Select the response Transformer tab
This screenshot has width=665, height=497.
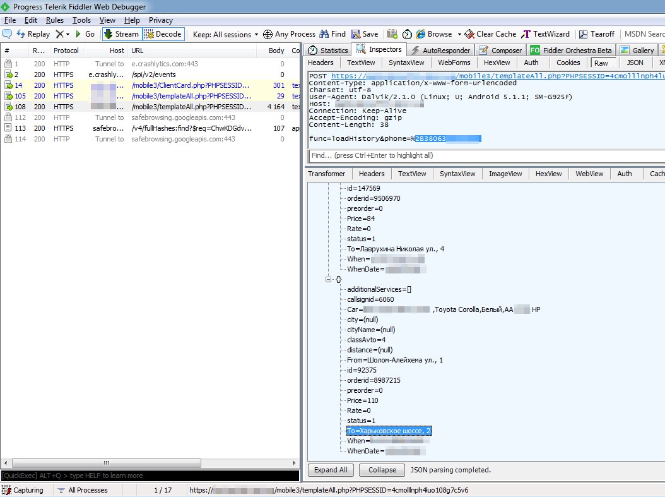coord(327,174)
